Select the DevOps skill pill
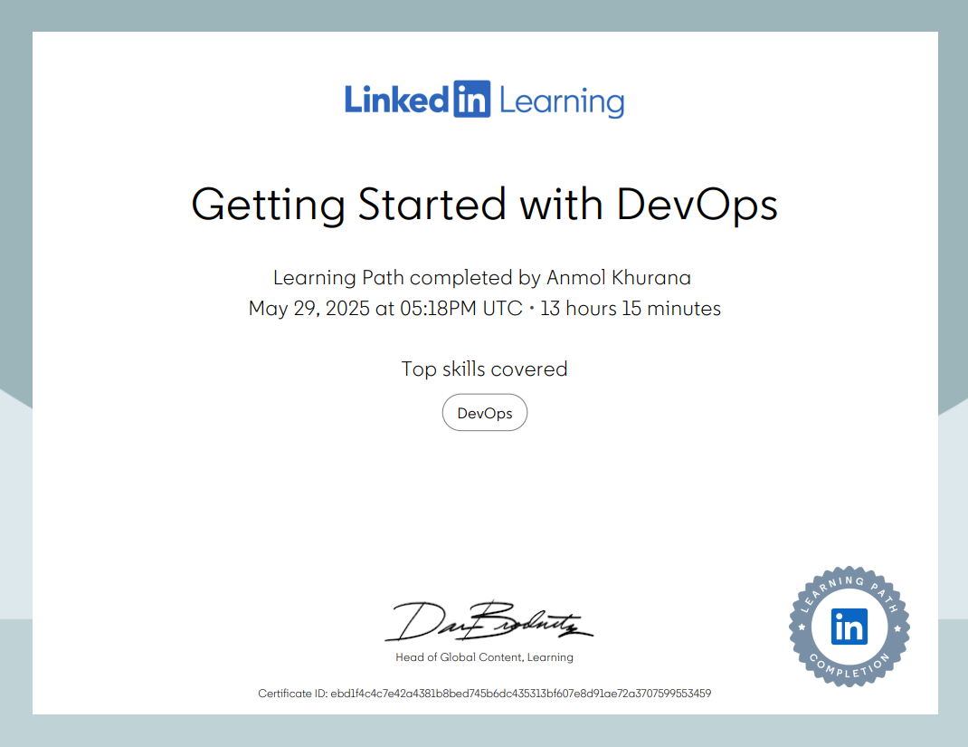968x747 pixels. pos(484,413)
